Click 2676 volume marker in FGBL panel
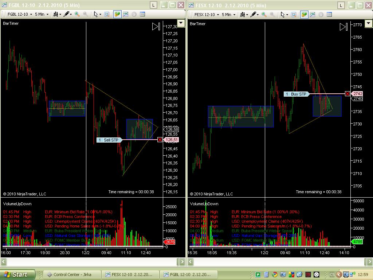The width and height of the screenshot is (373, 280). point(170,242)
